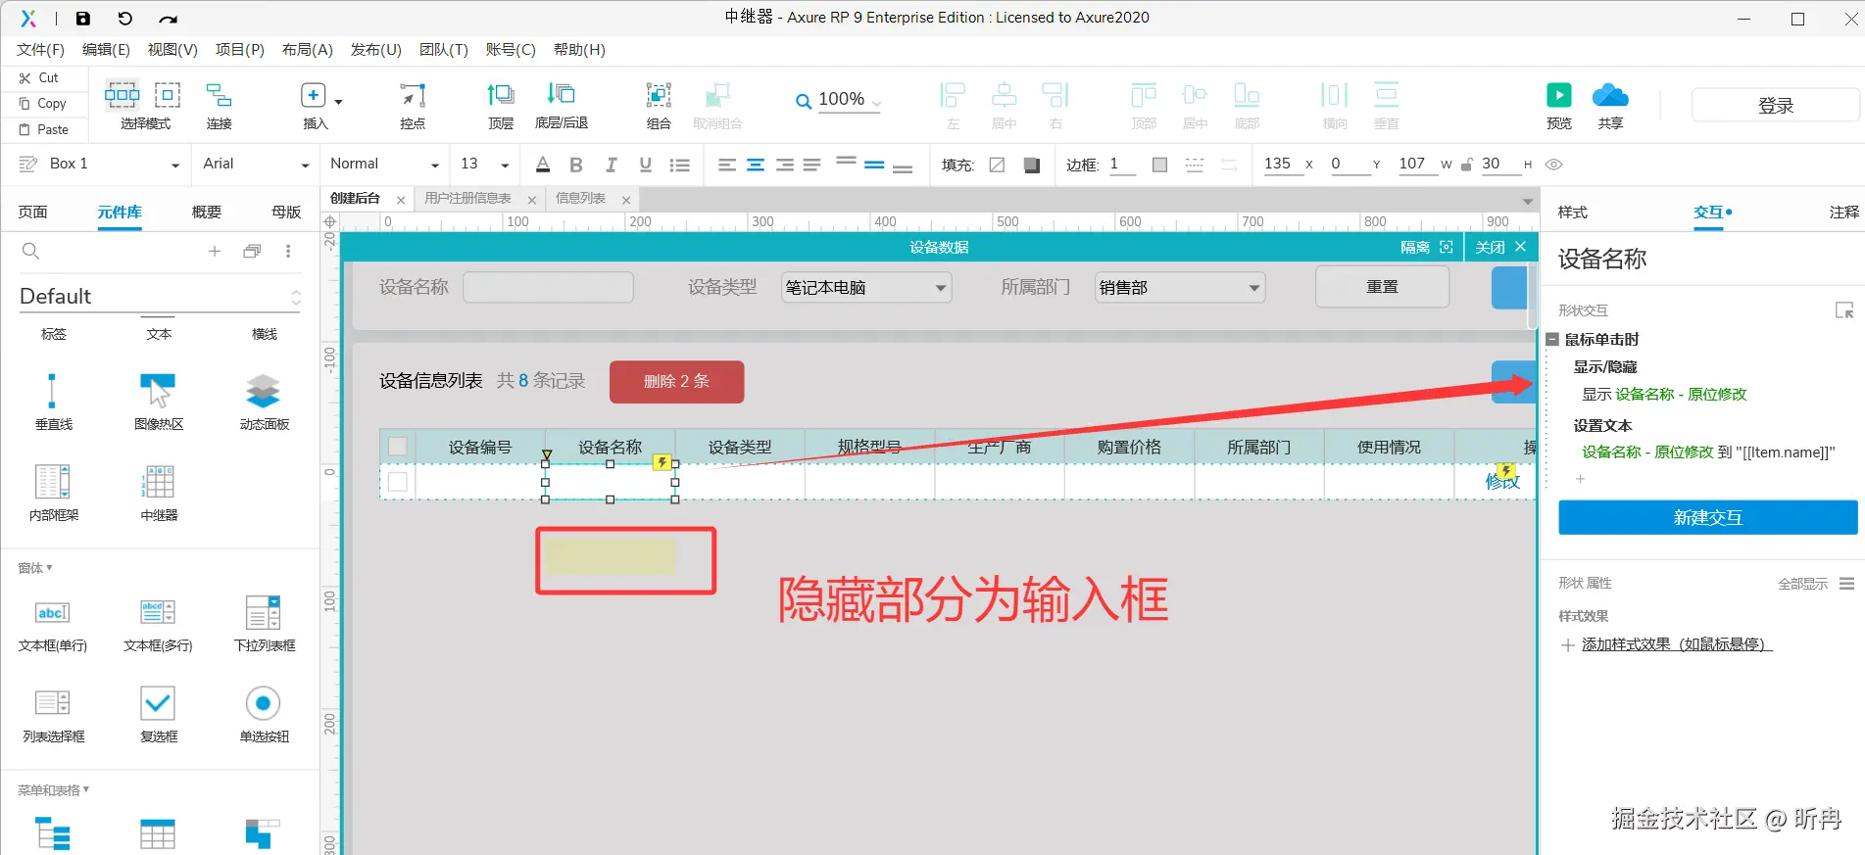Select the 复选框 checkbox widget

pyautogui.click(x=158, y=715)
